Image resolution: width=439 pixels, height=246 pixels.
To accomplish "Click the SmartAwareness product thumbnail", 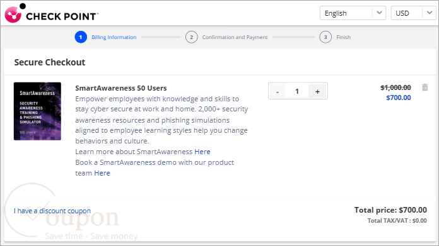I will [x=37, y=111].
